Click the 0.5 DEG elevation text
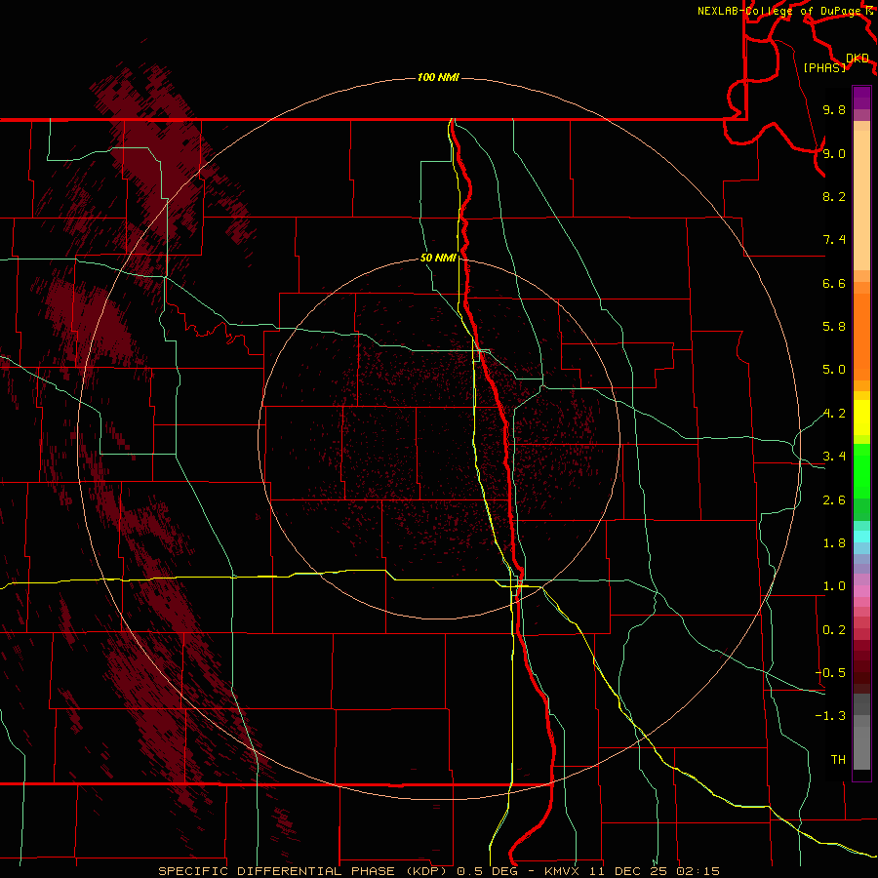878x878 pixels. [x=487, y=871]
